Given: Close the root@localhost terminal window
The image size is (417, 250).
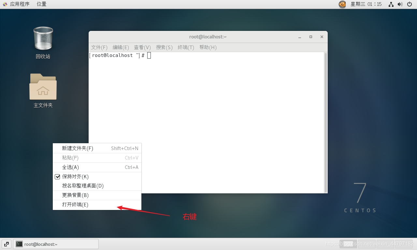Looking at the screenshot, I should pyautogui.click(x=322, y=37).
